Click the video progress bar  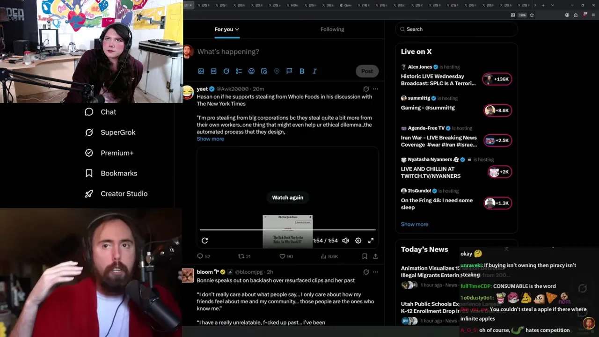point(288,230)
